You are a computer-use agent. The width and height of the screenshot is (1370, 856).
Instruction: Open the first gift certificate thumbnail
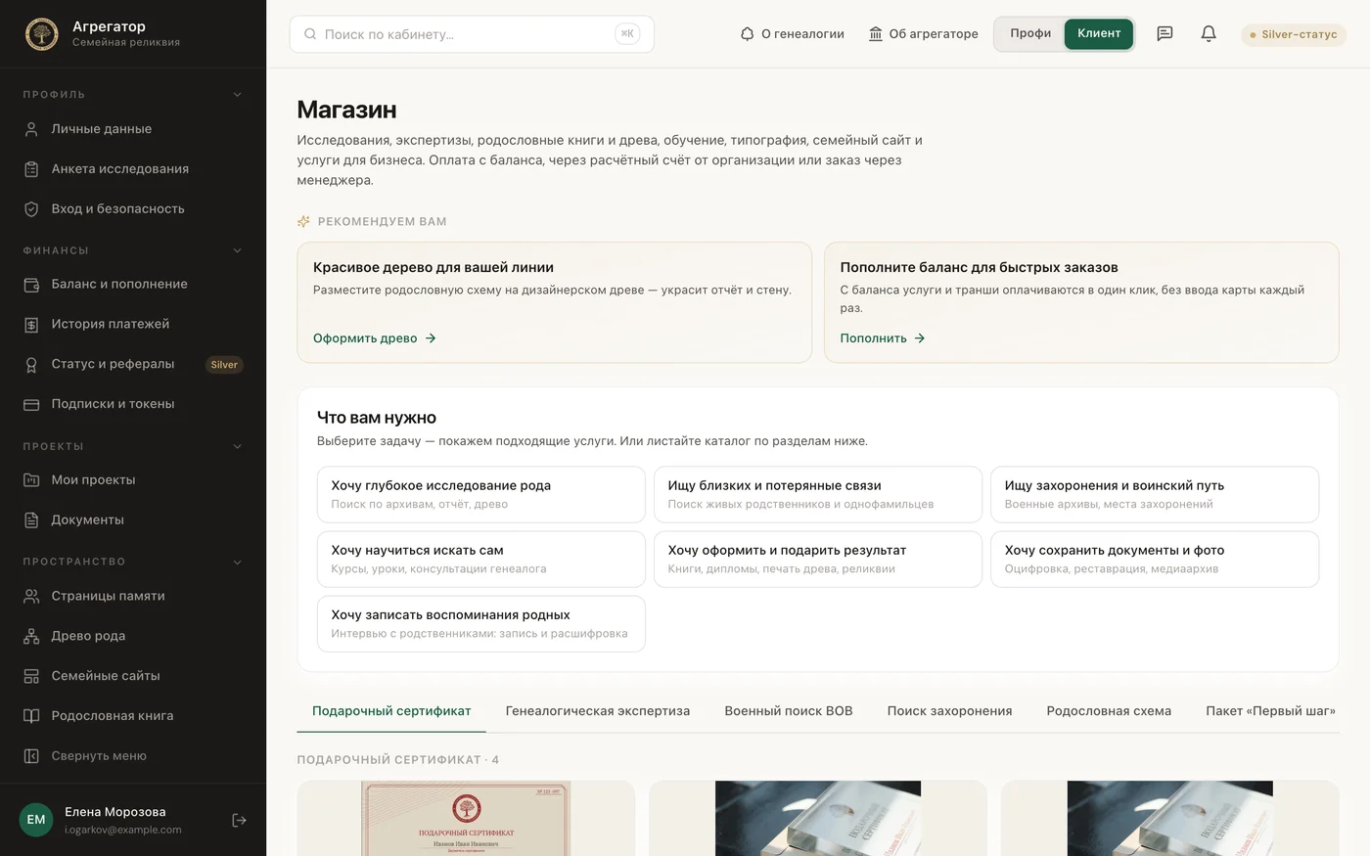[466, 818]
